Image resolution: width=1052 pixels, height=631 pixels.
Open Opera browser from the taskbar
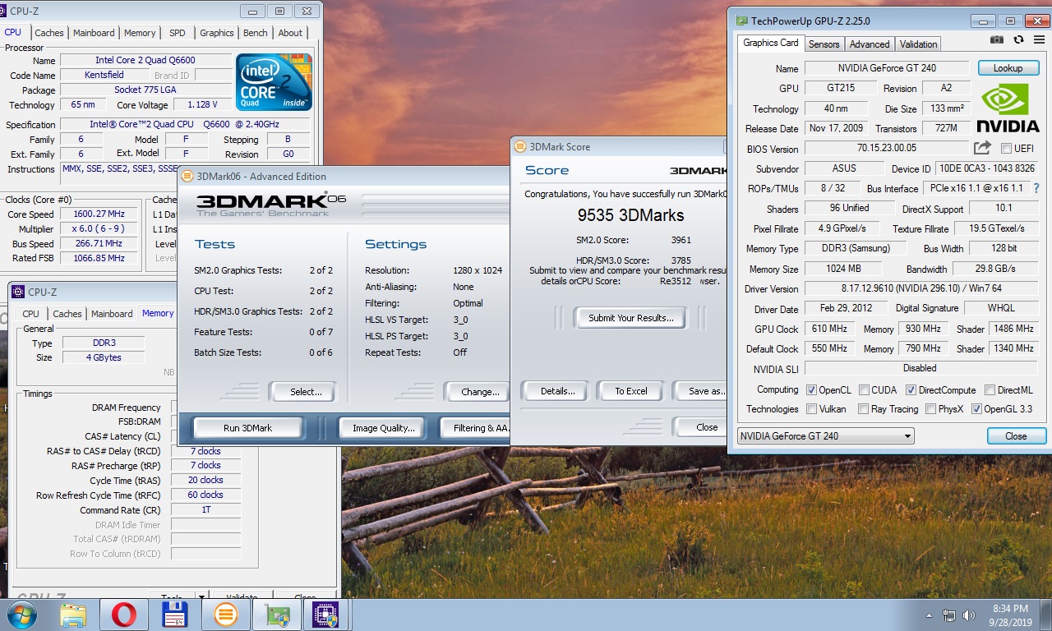(124, 615)
